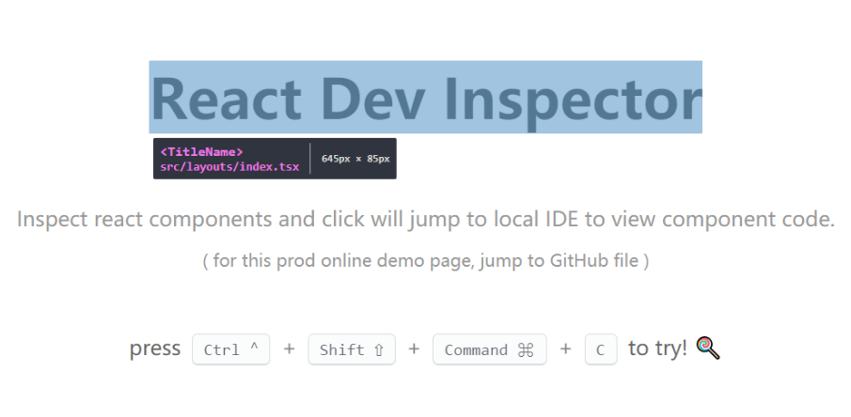Click the Command ⌘ key badge

pyautogui.click(x=490, y=349)
